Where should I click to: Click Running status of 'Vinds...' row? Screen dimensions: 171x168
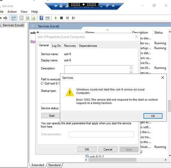click(160, 147)
